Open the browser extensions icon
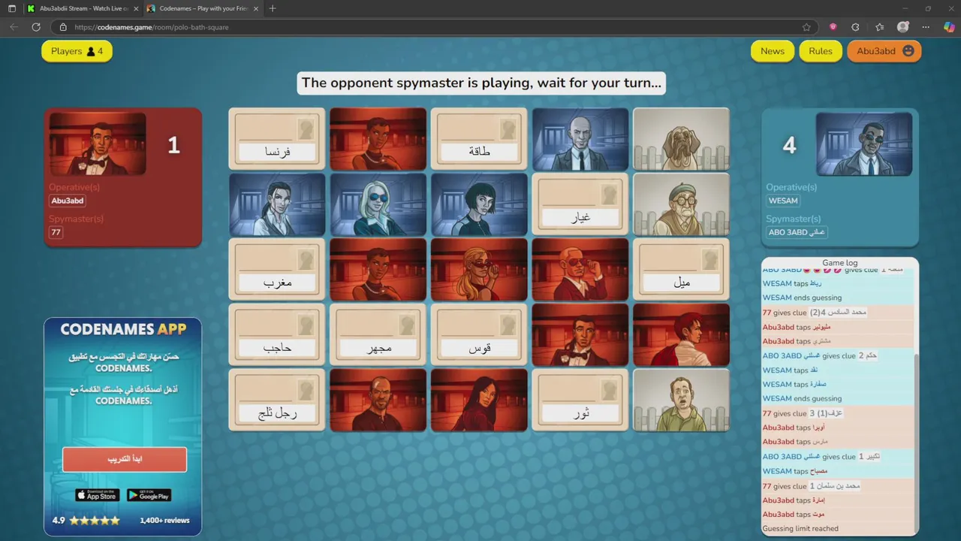 855,27
